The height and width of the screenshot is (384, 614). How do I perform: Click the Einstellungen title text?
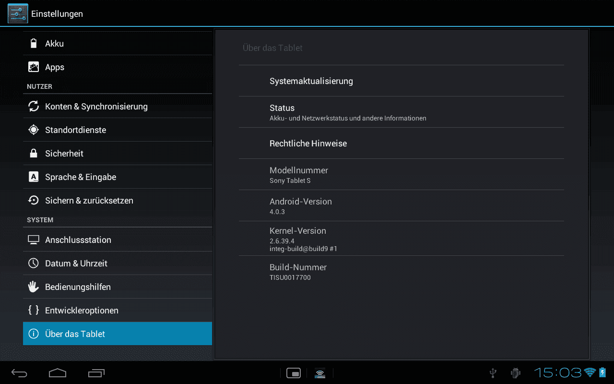[x=57, y=14]
